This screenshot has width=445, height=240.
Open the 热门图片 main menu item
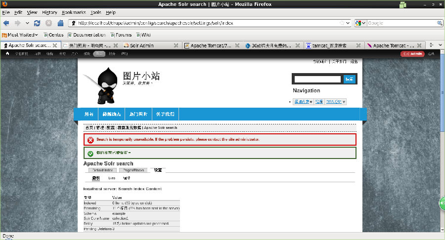[x=138, y=114]
